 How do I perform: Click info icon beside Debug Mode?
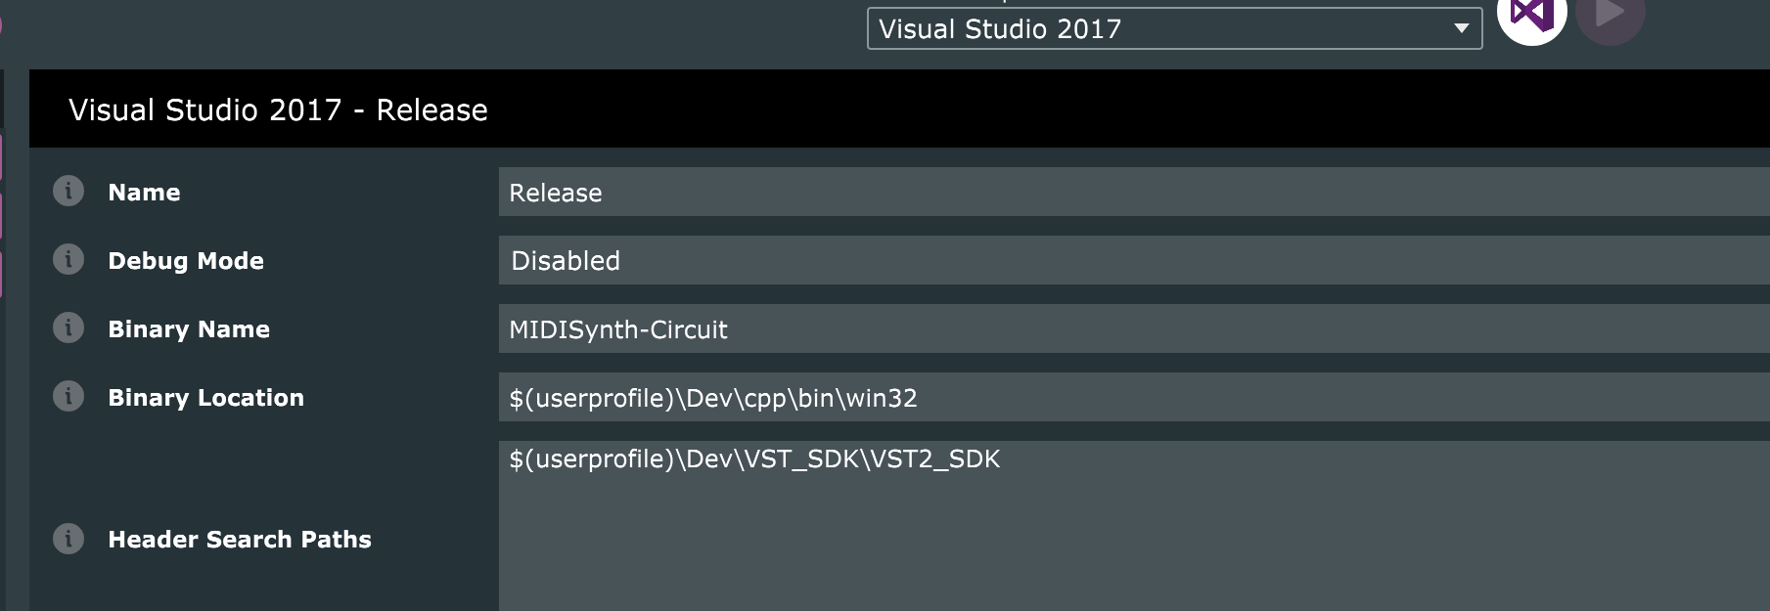pos(68,260)
